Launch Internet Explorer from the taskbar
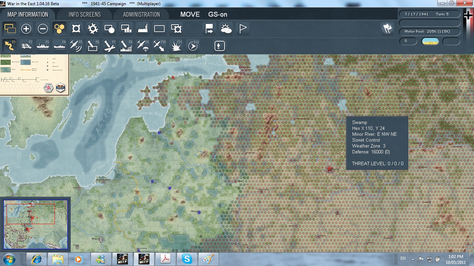Viewport: 474px width, 266px height. point(36,259)
